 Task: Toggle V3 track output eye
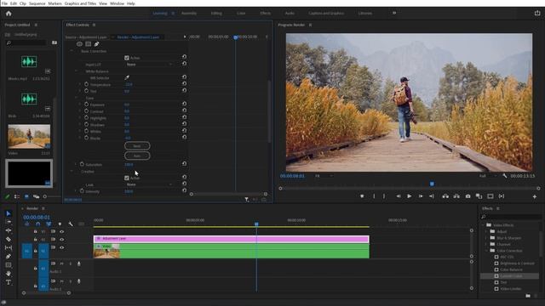(62, 231)
